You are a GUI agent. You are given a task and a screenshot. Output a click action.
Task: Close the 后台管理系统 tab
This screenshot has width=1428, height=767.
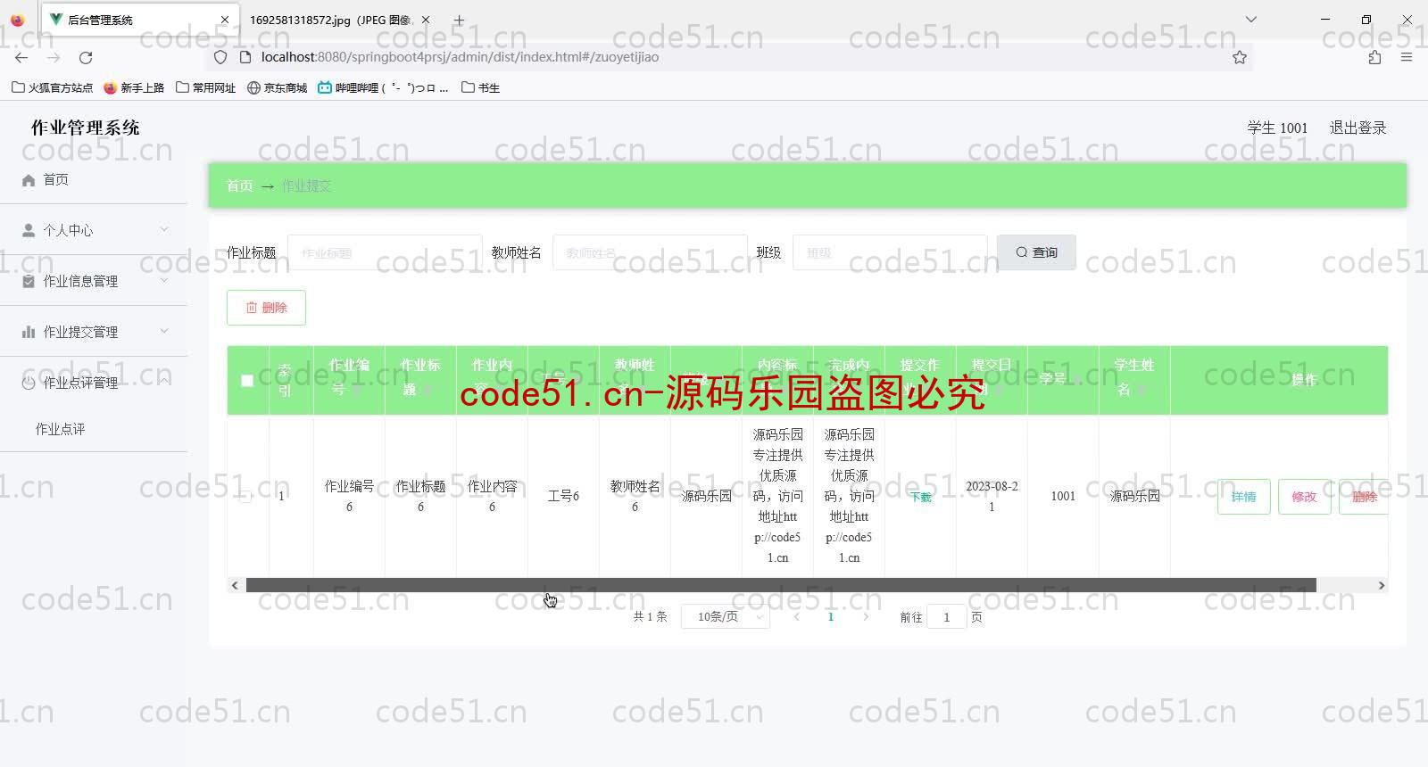pos(225,20)
